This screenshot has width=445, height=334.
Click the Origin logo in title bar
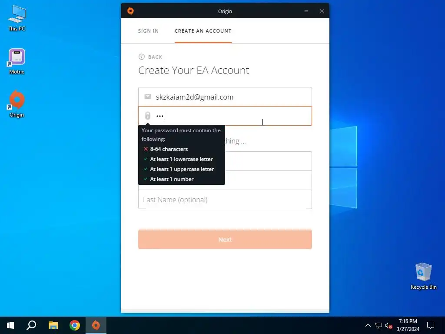(x=130, y=11)
